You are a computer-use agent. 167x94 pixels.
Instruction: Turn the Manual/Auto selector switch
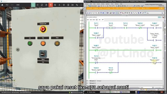43,54
